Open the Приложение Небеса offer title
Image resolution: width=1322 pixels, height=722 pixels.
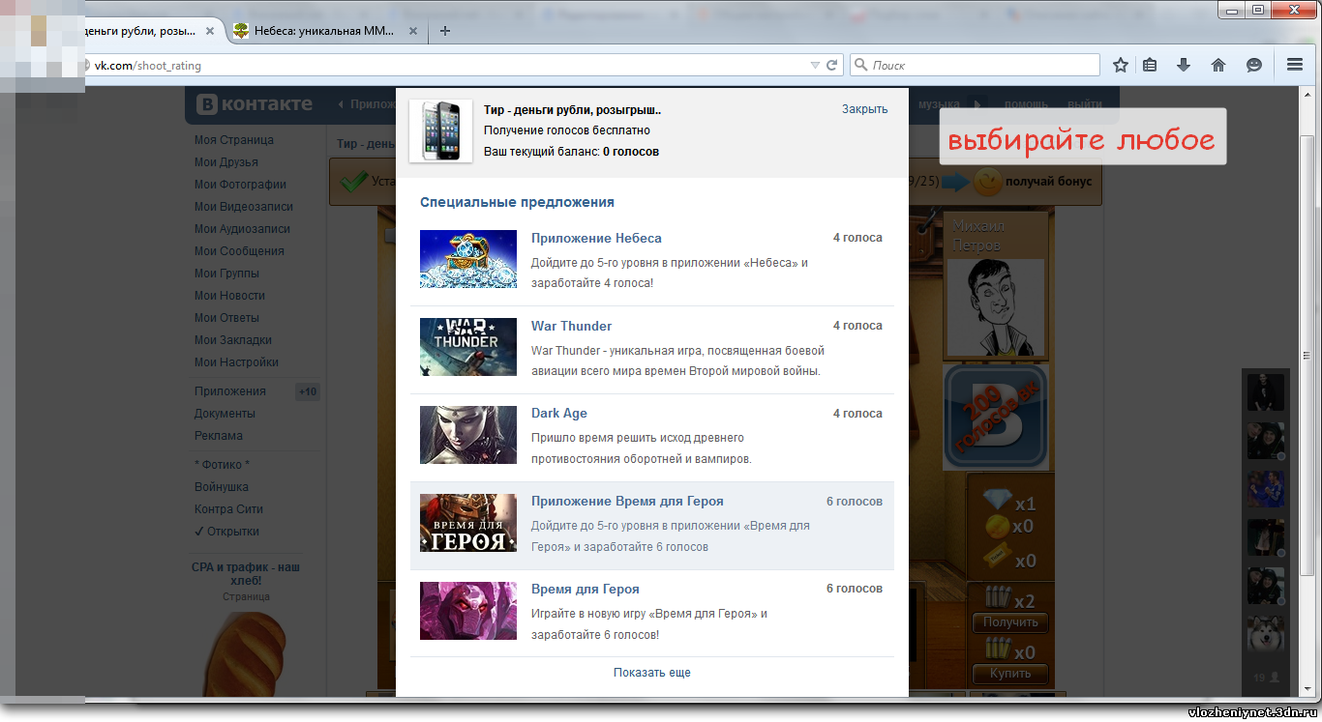(x=596, y=238)
